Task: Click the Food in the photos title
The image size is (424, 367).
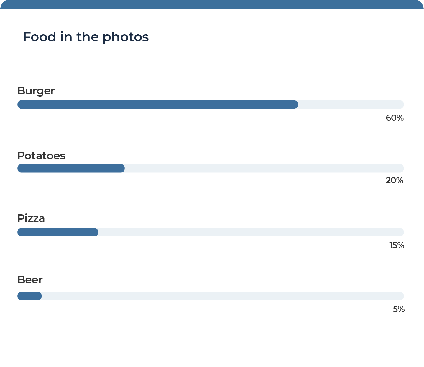Action: click(x=86, y=37)
